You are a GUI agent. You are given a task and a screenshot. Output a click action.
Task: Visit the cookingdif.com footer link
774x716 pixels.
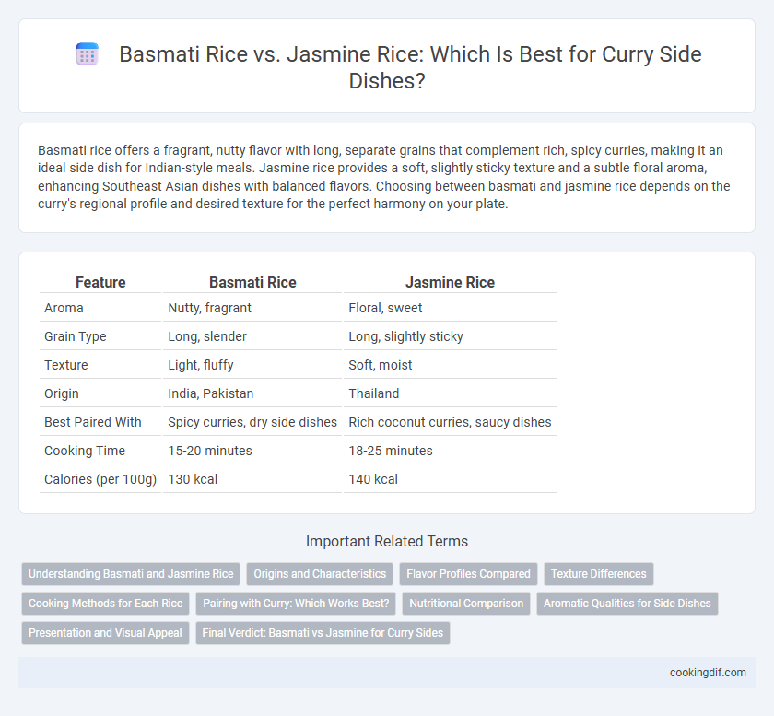pos(708,673)
